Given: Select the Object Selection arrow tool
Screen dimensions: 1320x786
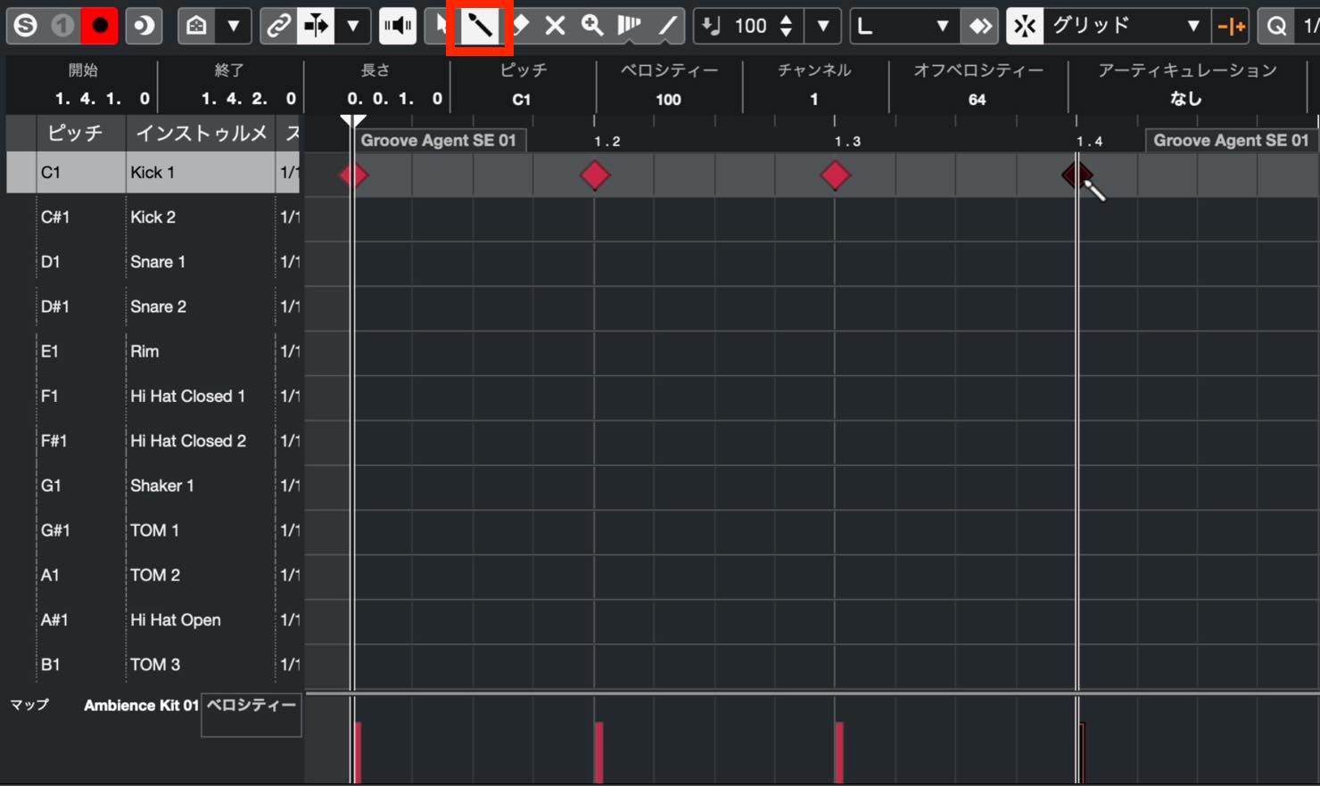Looking at the screenshot, I should (x=440, y=26).
